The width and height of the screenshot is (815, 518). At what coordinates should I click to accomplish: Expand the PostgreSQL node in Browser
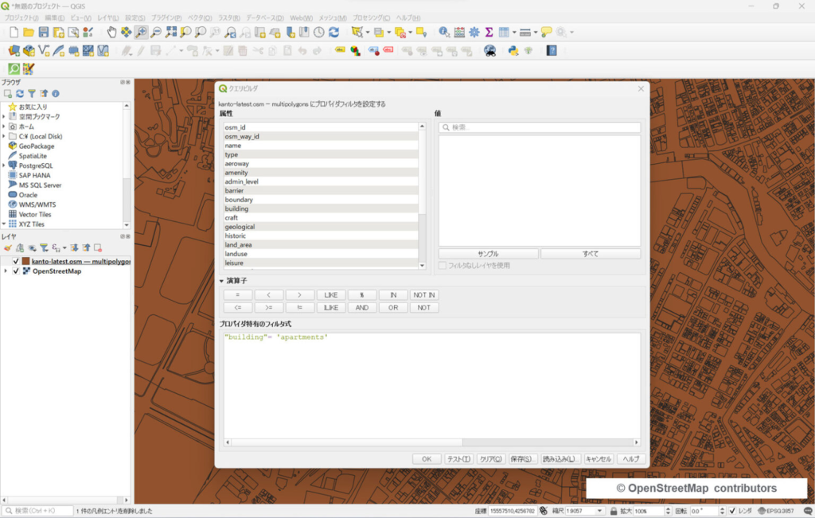coord(4,166)
